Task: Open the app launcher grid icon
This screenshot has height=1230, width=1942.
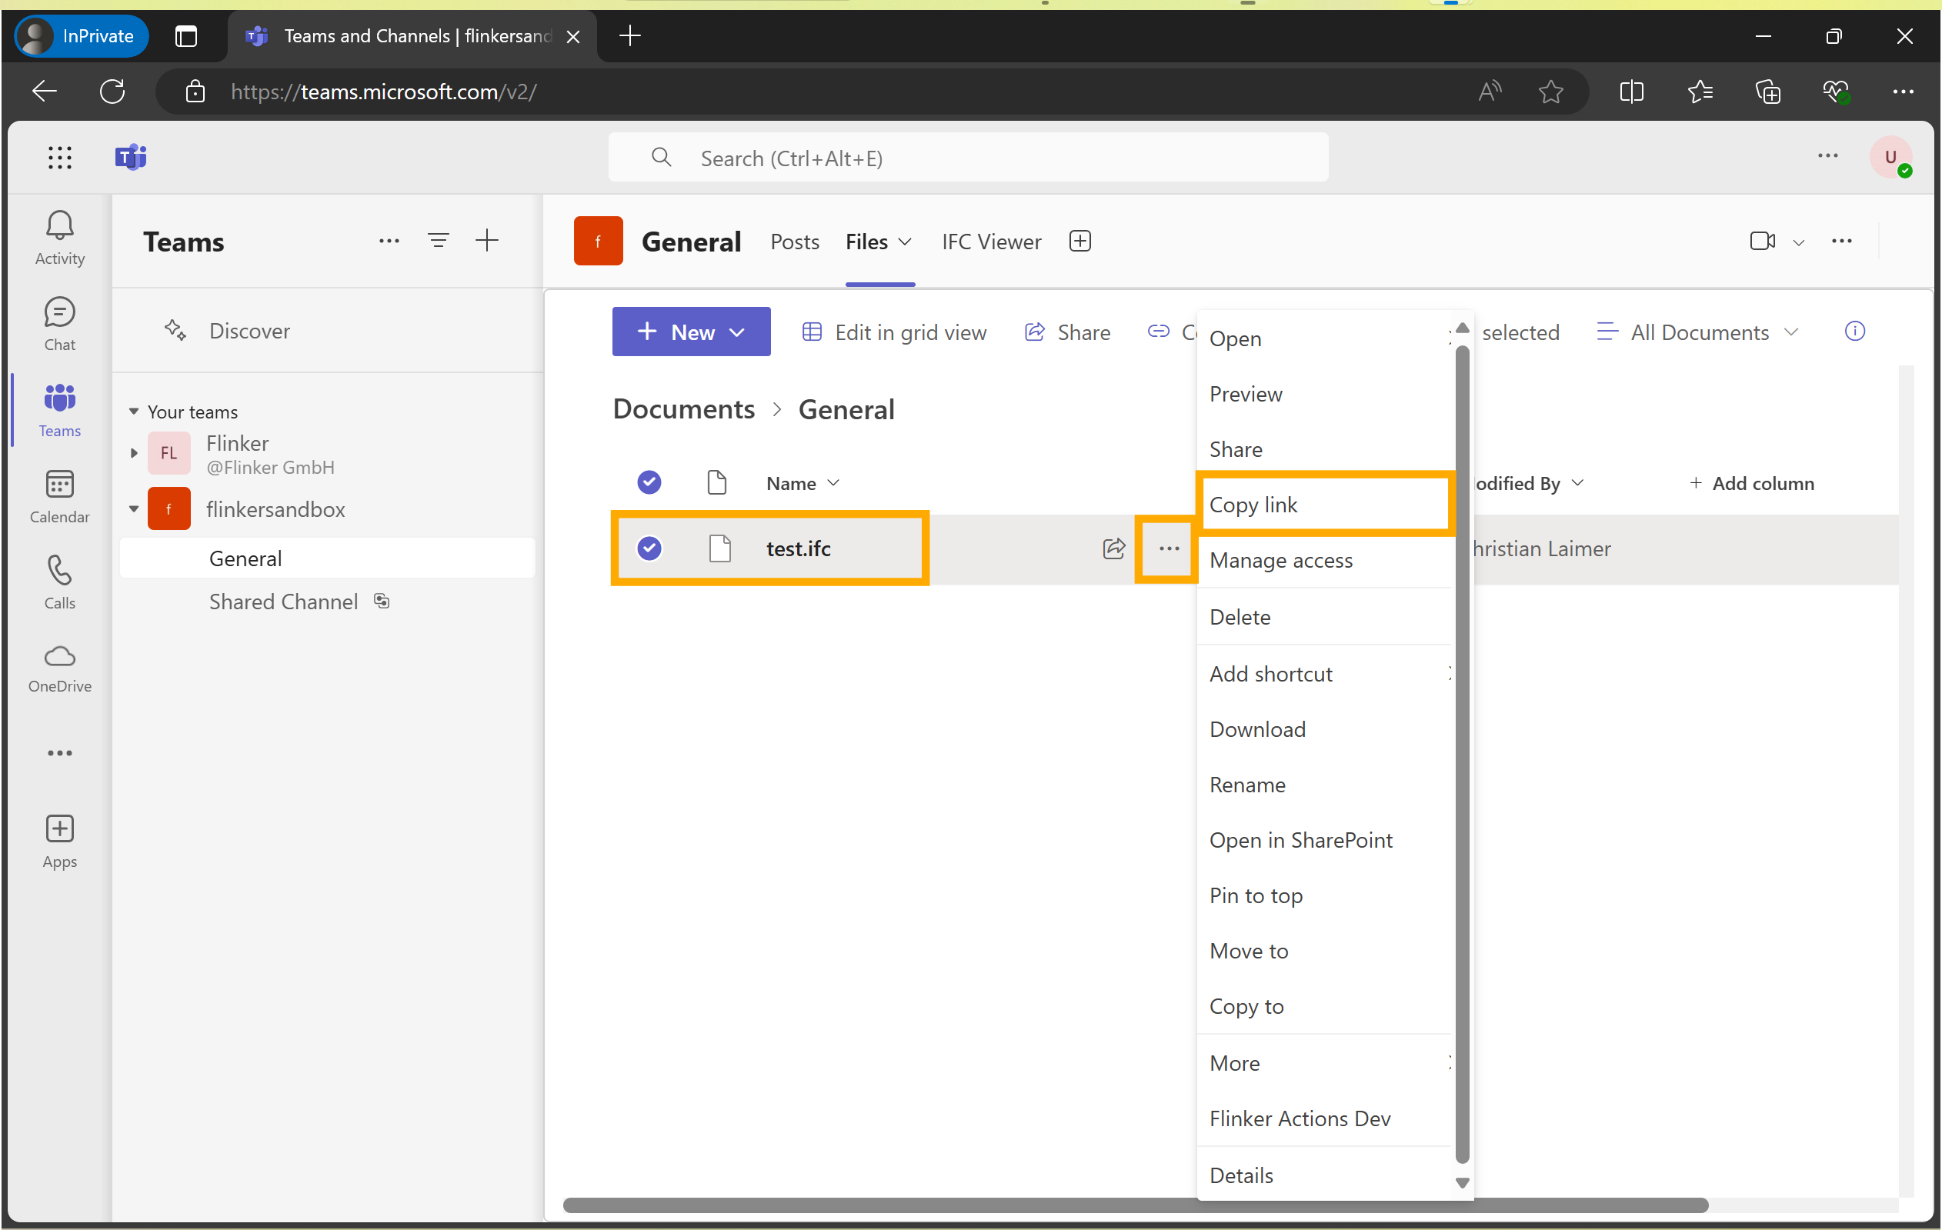Action: point(60,157)
